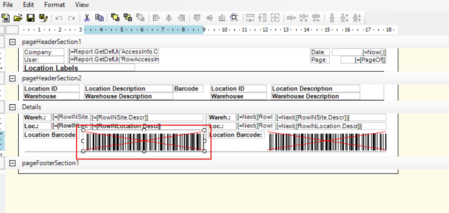Open the Format menu

(x=54, y=5)
